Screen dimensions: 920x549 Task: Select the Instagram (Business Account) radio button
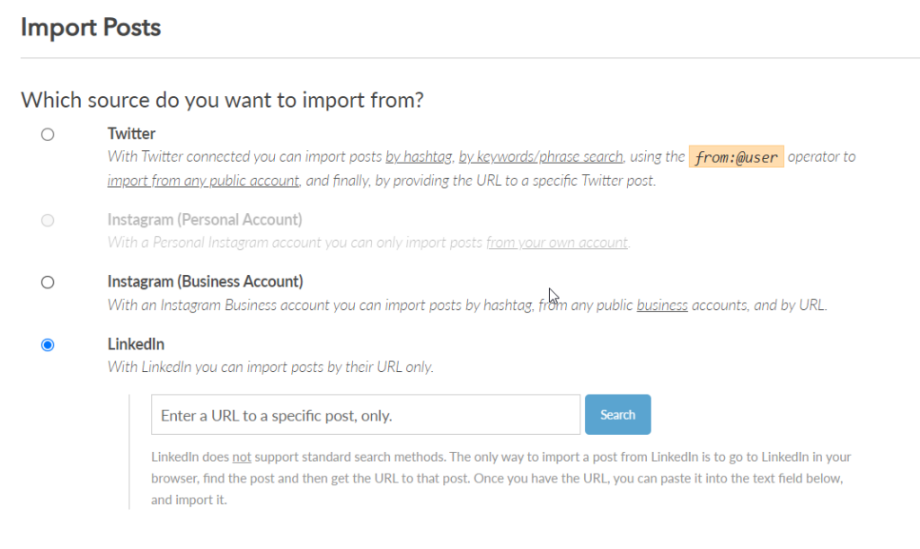48,281
